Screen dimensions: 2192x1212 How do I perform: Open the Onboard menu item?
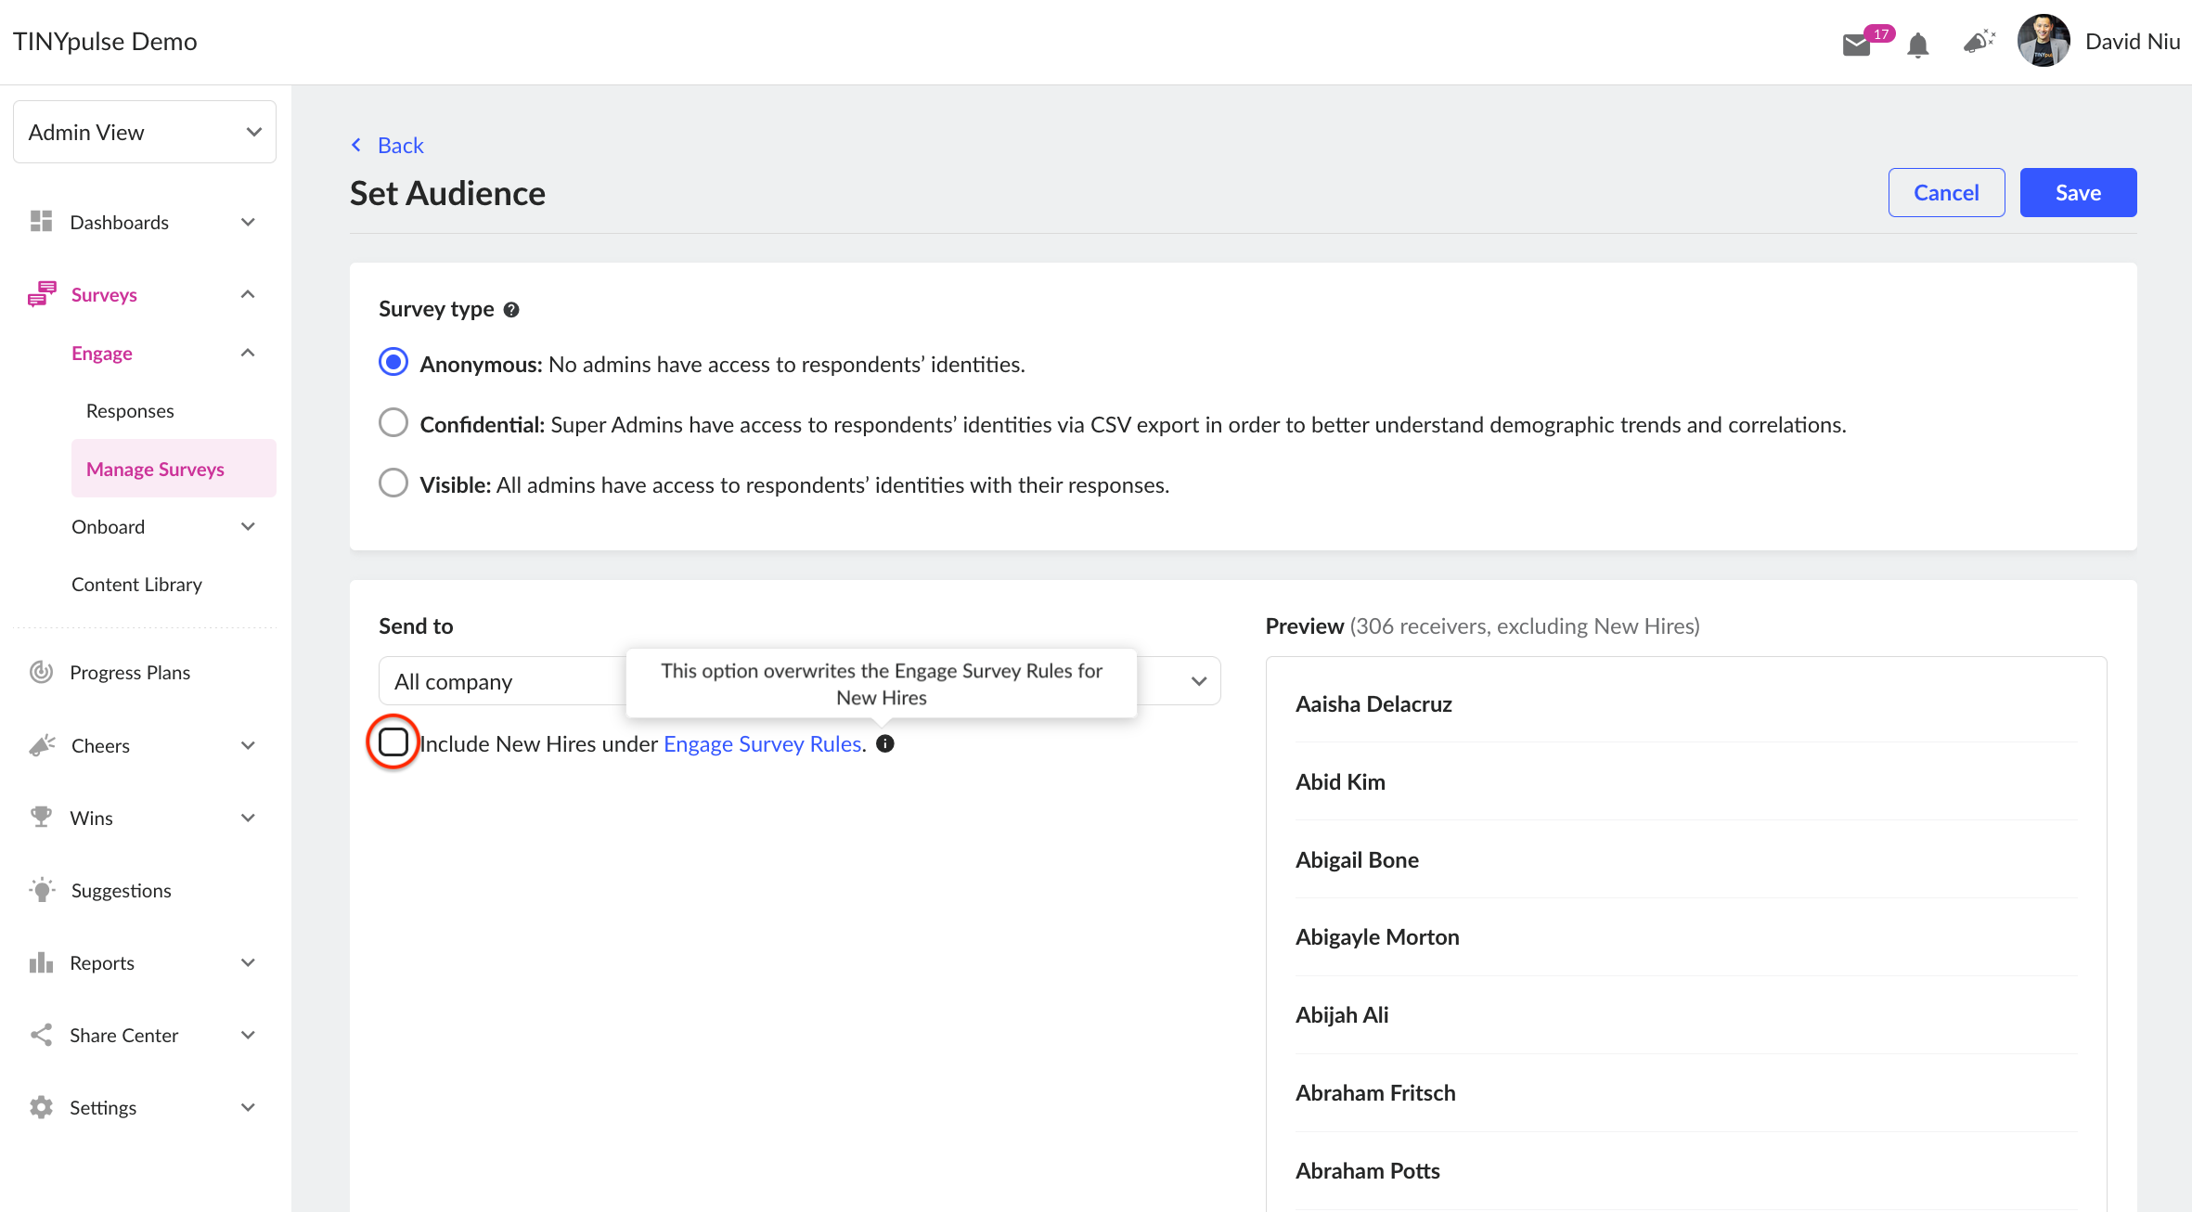(x=108, y=526)
